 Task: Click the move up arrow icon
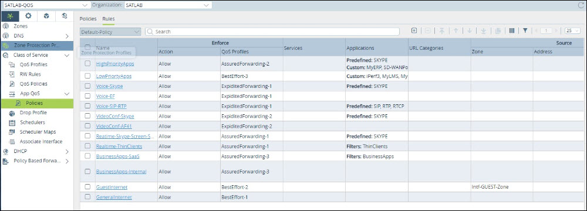pos(456,31)
